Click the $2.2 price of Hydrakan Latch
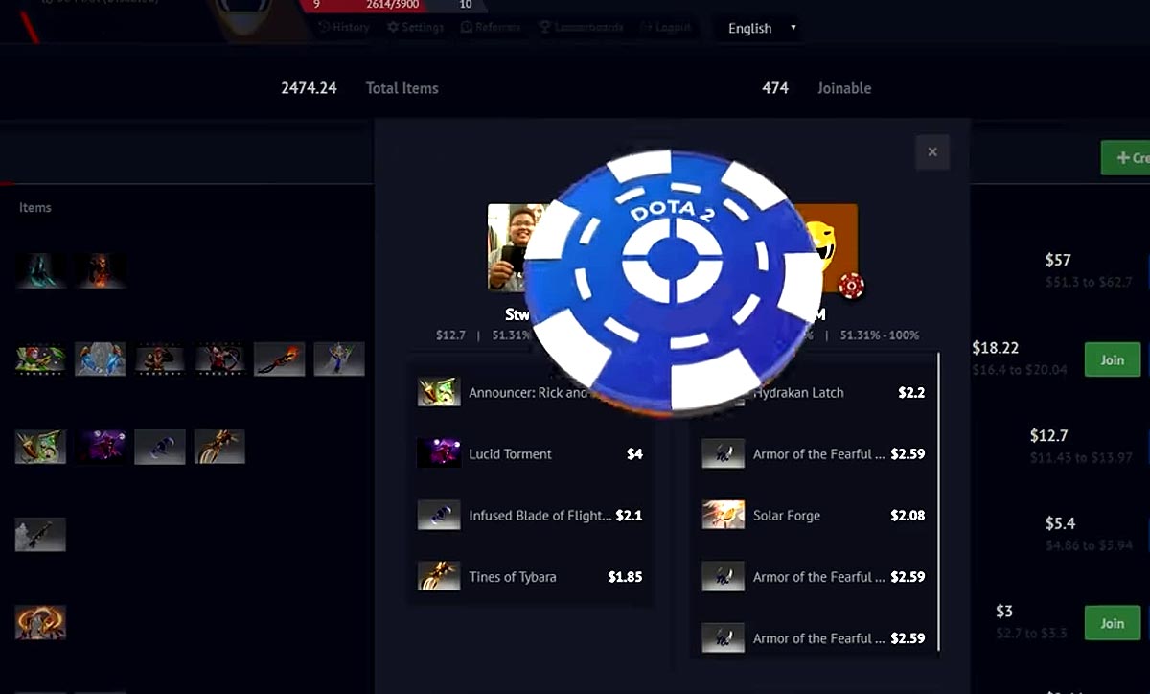 pos(911,393)
